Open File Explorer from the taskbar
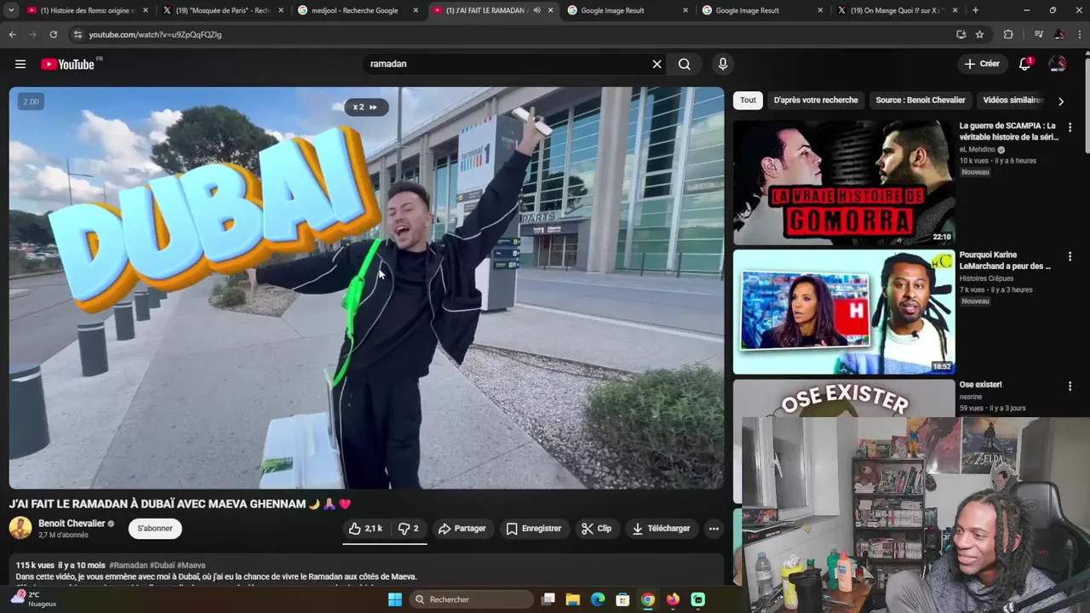Viewport: 1090px width, 613px height. click(x=573, y=599)
